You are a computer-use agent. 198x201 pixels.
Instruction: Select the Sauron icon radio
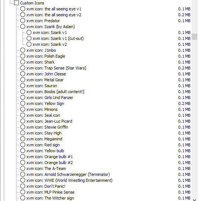pos(23,86)
